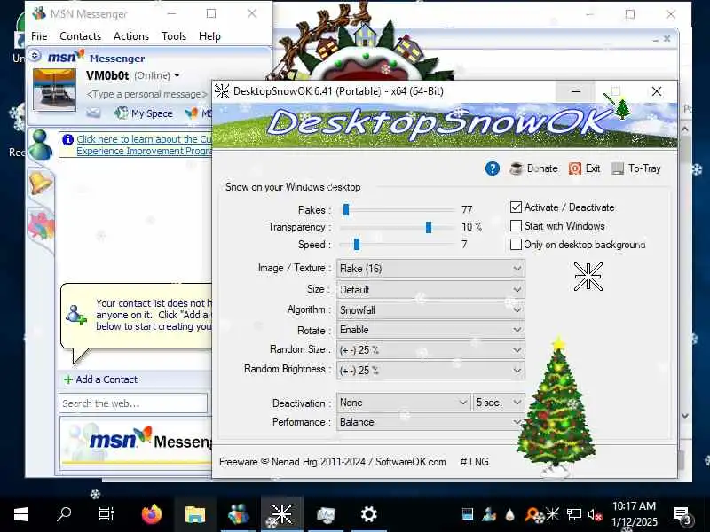This screenshot has width=710, height=532.
Task: Open taskbar search
Action: click(64, 514)
